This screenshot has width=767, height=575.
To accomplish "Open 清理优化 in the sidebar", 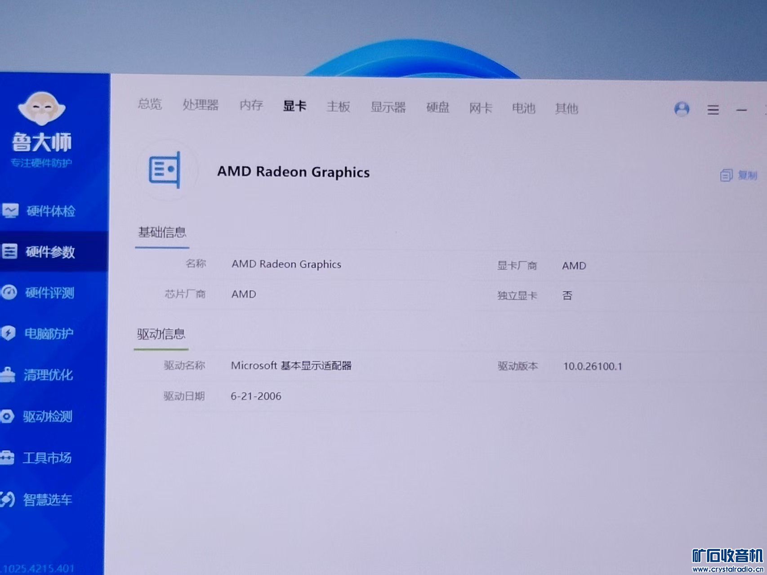I will 48,375.
